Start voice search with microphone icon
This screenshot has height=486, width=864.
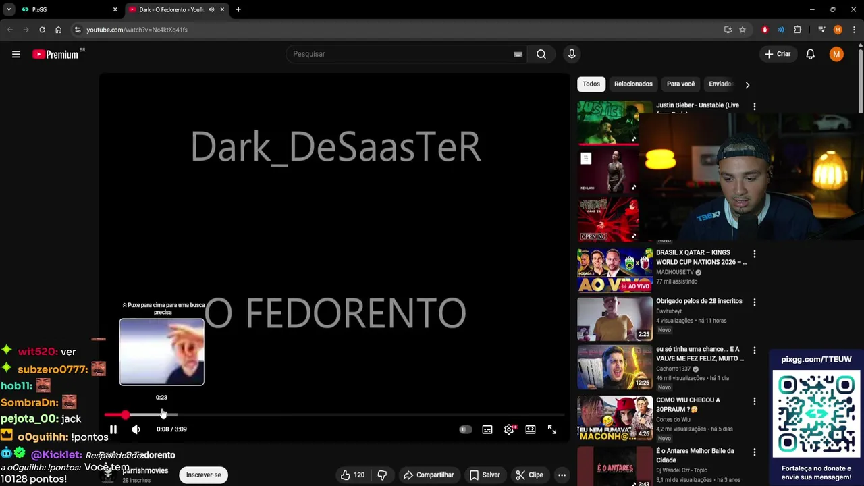pos(572,54)
